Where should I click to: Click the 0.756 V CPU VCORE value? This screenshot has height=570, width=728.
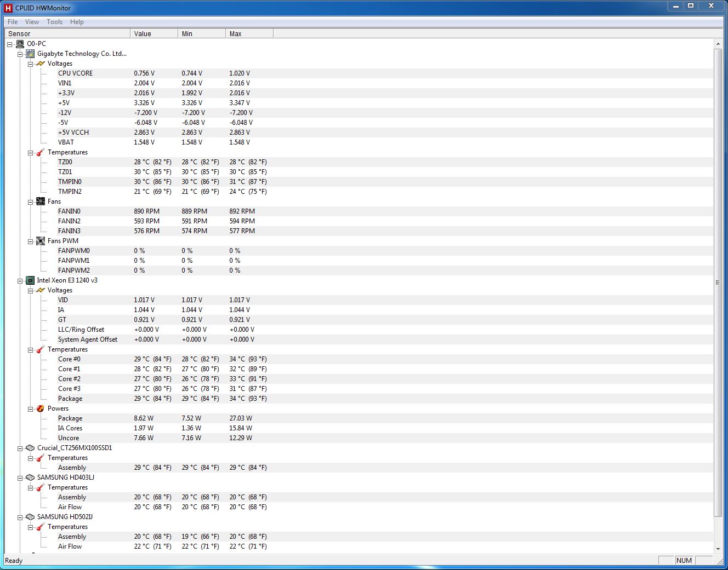[144, 73]
